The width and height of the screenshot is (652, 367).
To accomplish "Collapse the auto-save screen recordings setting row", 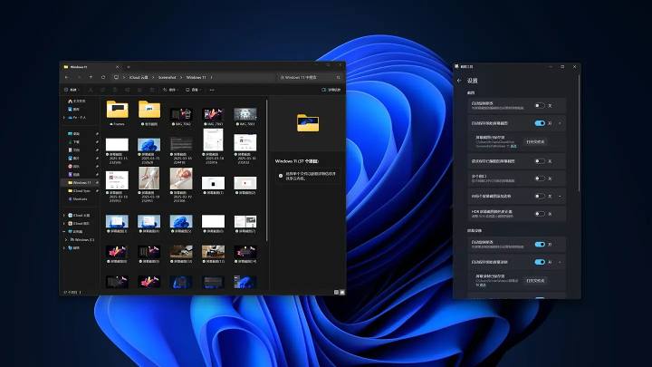I will coord(560,262).
